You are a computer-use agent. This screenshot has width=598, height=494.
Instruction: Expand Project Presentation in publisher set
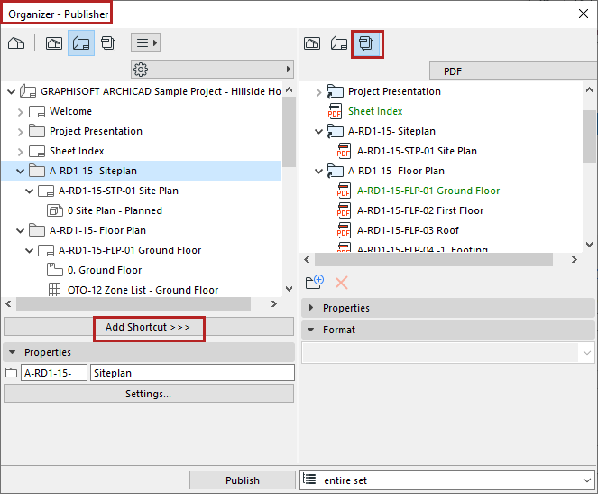318,92
